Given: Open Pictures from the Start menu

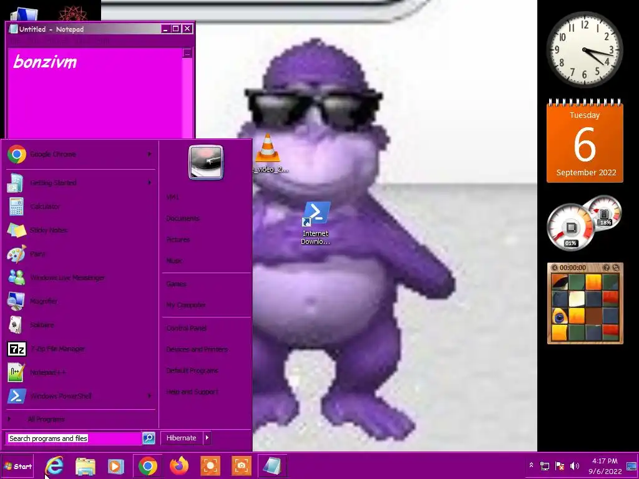Looking at the screenshot, I should point(178,239).
